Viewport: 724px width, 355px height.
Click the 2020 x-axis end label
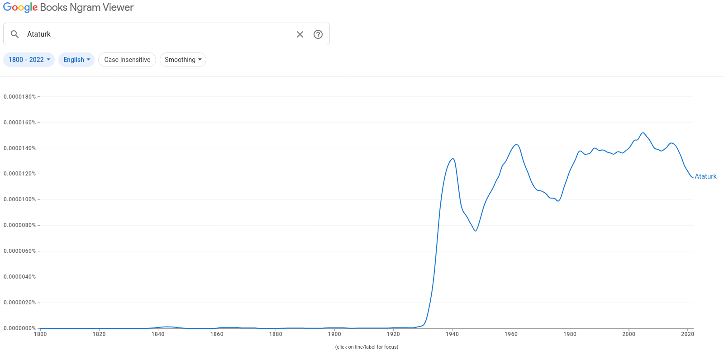pyautogui.click(x=687, y=334)
